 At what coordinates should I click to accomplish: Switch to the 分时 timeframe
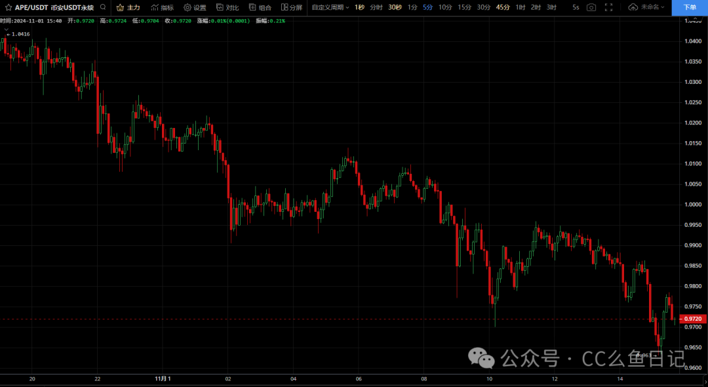[376, 7]
